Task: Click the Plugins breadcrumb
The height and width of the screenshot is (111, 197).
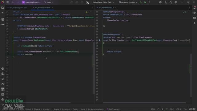Action: pyautogui.click(x=37, y=109)
